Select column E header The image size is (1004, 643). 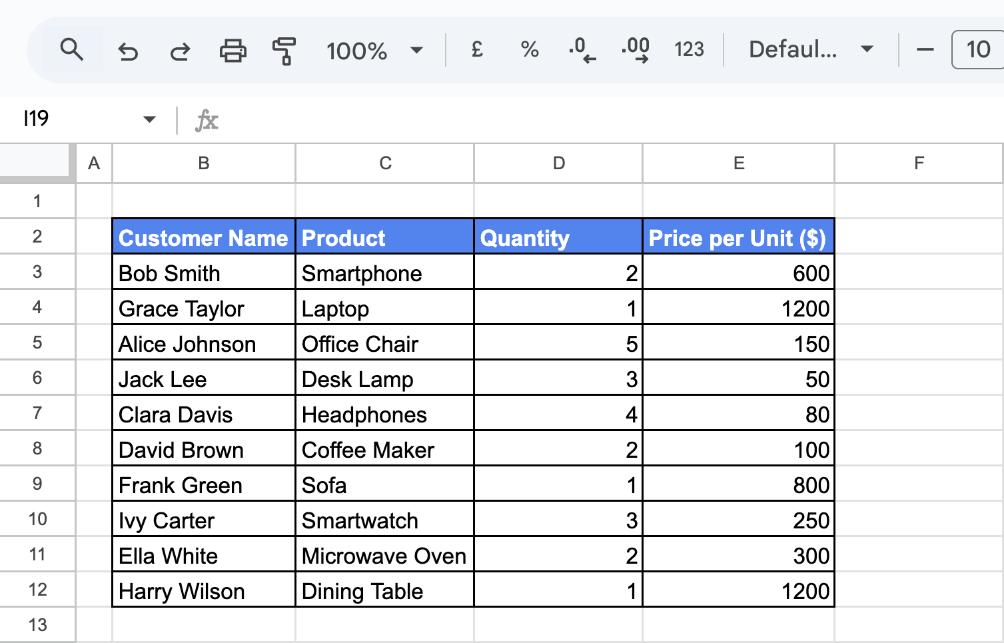(x=739, y=163)
